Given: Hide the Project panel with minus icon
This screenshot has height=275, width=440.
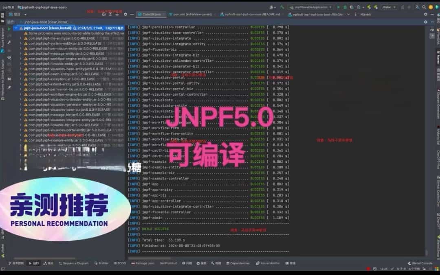Looking at the screenshot, I should pos(132,14).
